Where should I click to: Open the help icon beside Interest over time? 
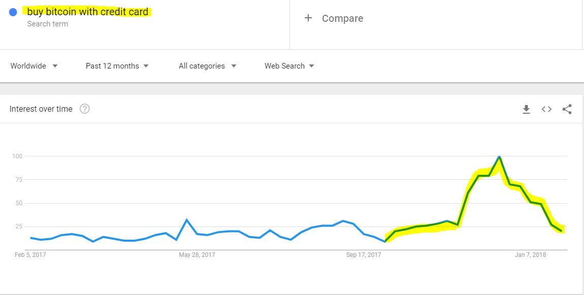coord(85,109)
